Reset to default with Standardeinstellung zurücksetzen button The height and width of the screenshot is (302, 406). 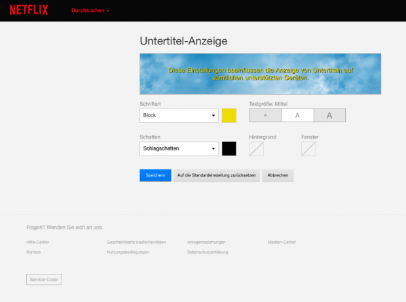(x=217, y=176)
